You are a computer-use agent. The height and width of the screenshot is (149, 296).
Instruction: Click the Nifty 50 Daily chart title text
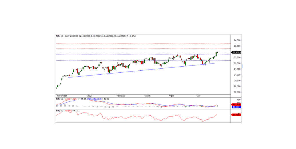pyautogui.click(x=96, y=36)
